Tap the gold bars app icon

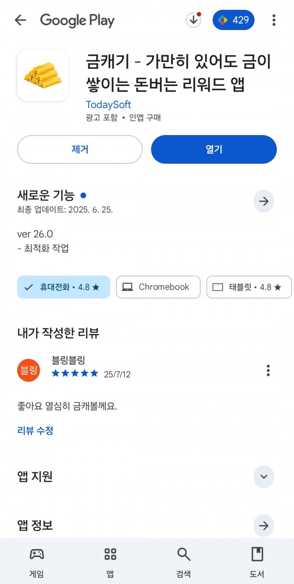pyautogui.click(x=43, y=76)
